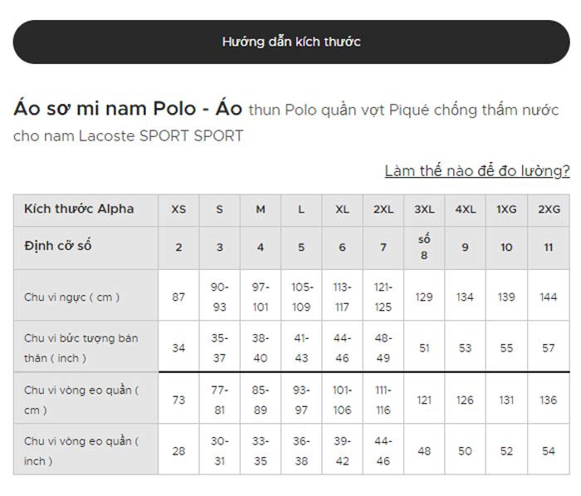Select the "Chu vi vòng eo quần (inch)" label

coord(81,450)
